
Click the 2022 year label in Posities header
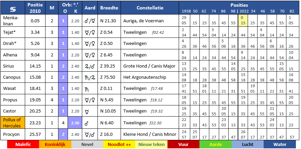[x=244, y=11]
